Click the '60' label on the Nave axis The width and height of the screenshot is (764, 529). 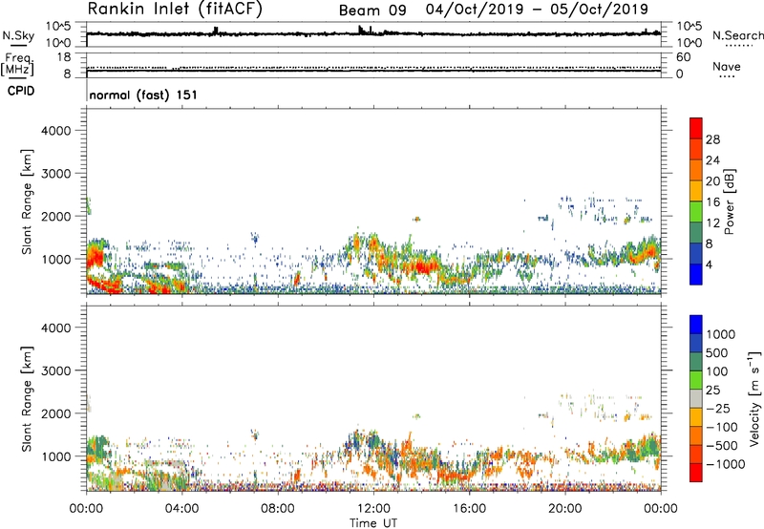[683, 57]
